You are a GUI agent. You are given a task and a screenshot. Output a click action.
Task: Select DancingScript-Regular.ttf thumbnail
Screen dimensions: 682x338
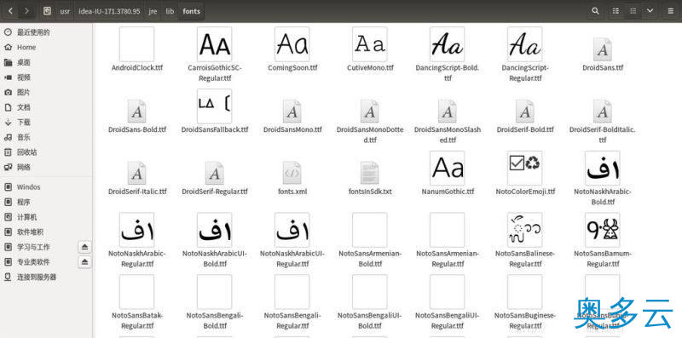point(524,44)
